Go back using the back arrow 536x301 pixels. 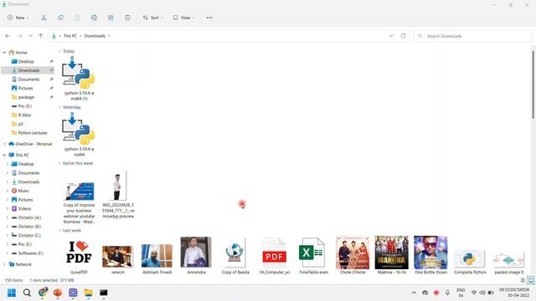(8, 36)
